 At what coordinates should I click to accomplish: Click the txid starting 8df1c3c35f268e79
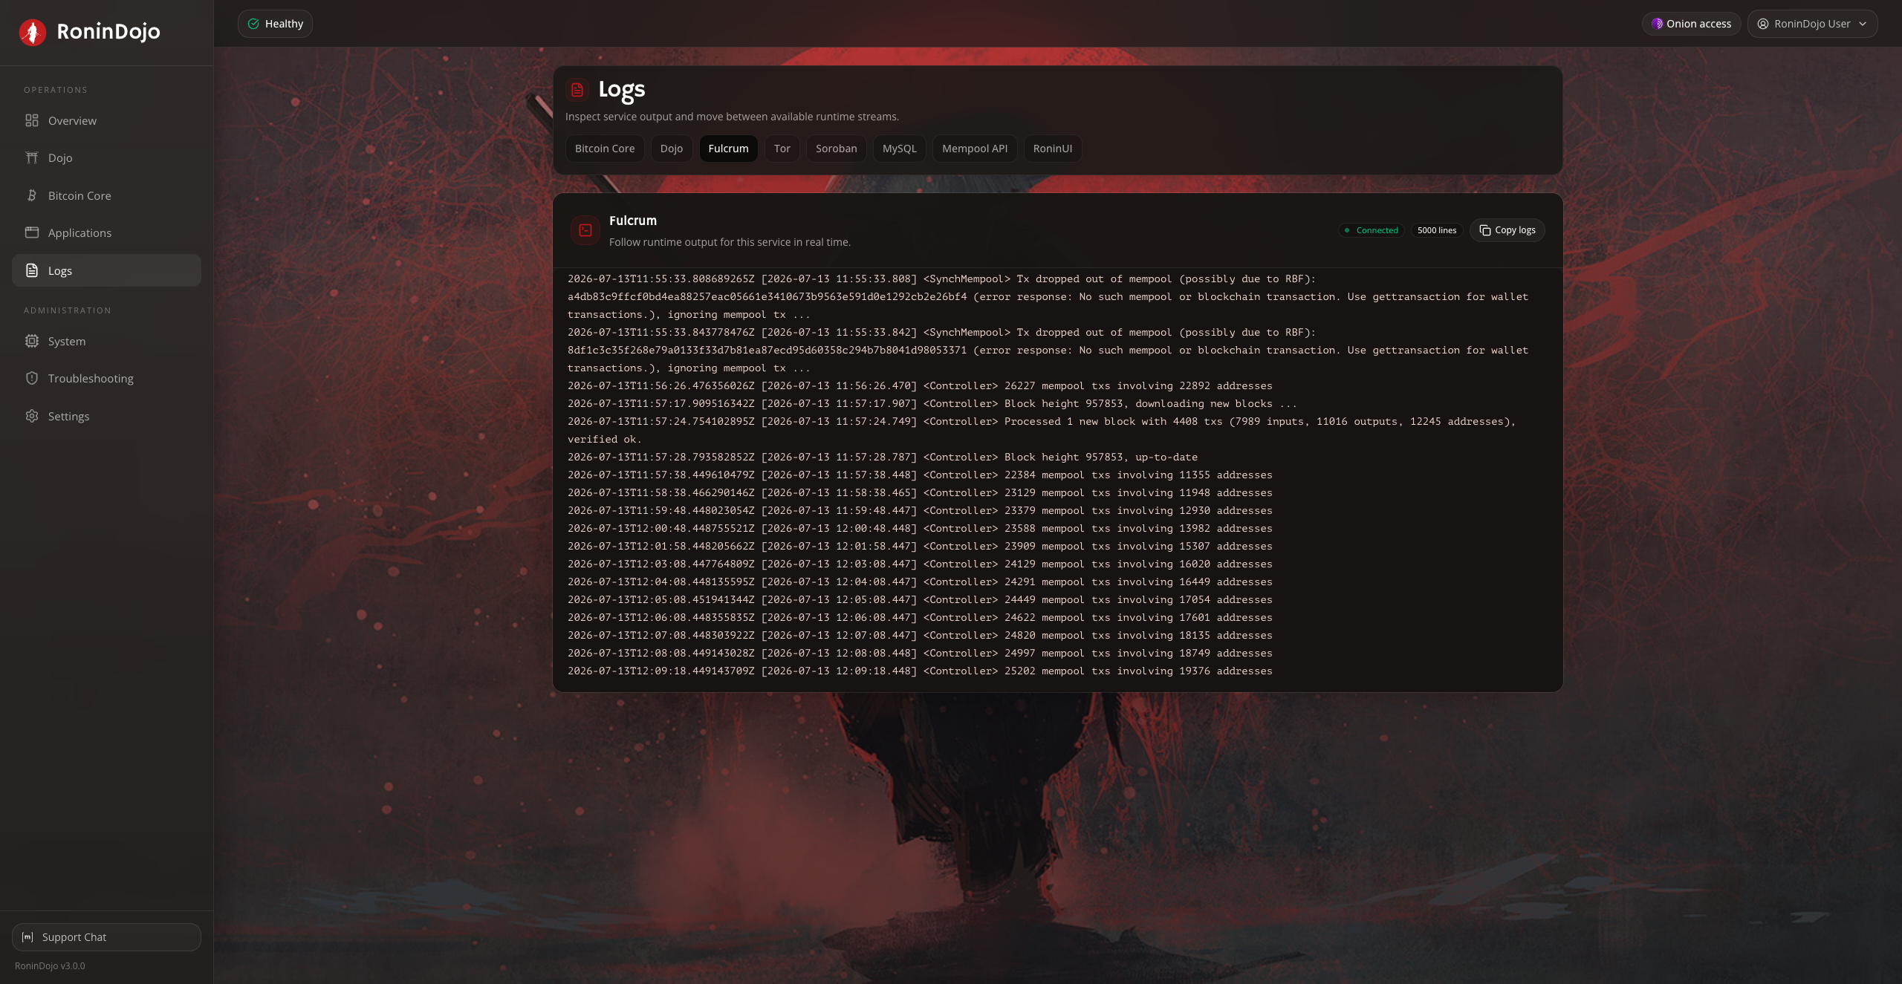pos(767,350)
